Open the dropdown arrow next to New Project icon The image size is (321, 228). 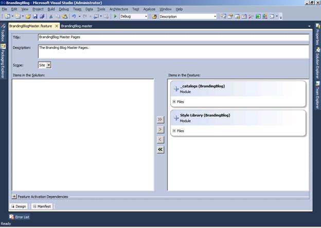click(x=12, y=16)
